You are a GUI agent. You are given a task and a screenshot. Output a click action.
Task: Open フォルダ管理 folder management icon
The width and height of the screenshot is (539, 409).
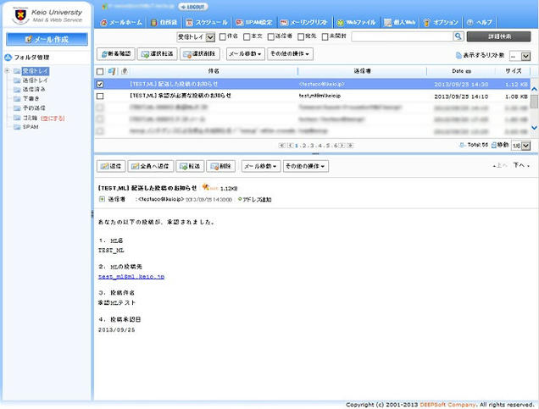(8, 58)
